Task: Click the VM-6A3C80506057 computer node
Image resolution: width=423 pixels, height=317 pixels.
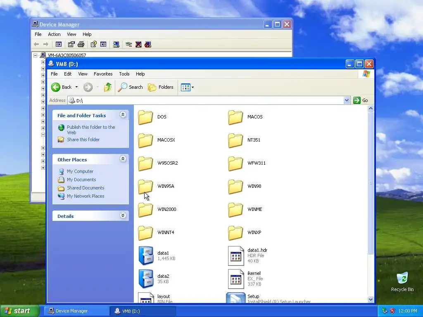Action: (63, 55)
